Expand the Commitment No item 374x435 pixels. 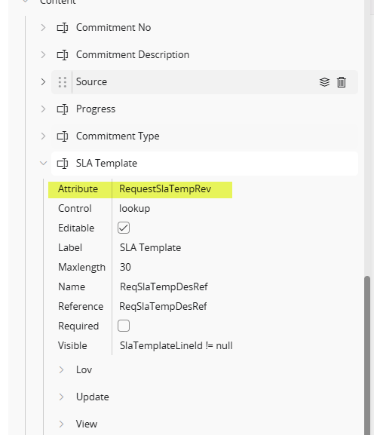pos(43,28)
